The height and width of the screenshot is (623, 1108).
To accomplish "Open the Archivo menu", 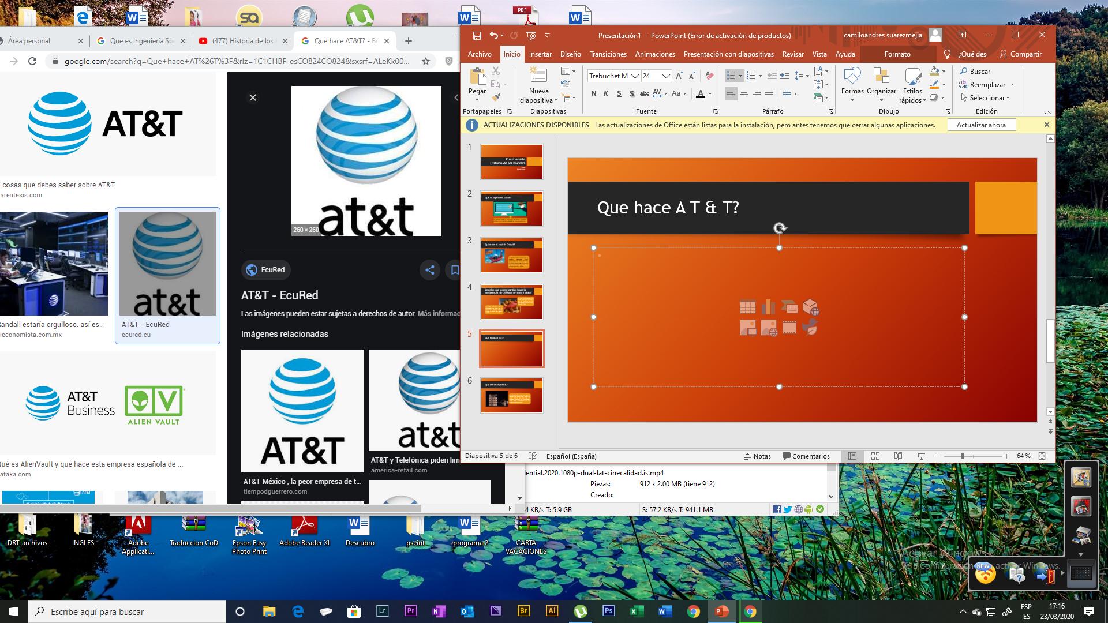I will [x=480, y=54].
